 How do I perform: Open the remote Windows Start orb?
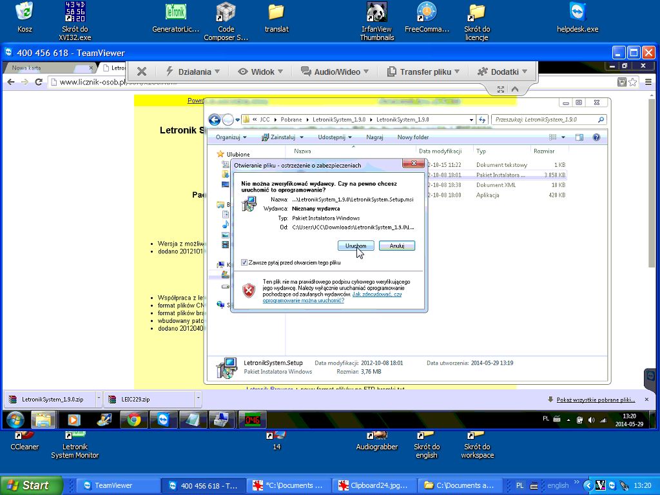coord(15,420)
